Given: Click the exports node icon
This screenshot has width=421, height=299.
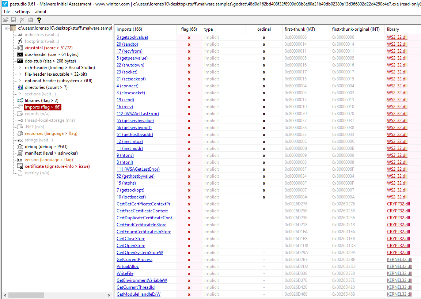Looking at the screenshot, I should 20,114.
